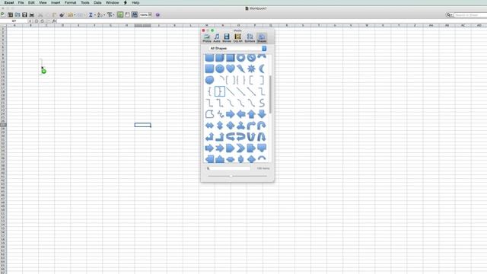
Task: Switch to the Movies tab
Action: [x=227, y=38]
